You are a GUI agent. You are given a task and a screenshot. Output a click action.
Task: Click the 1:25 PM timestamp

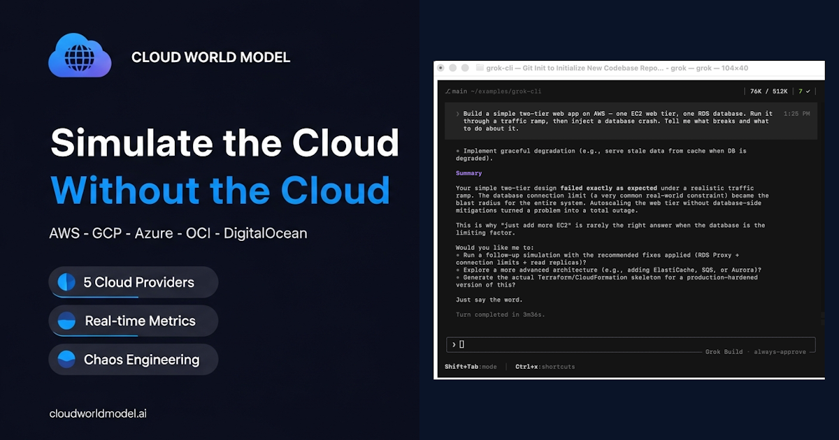click(x=797, y=114)
